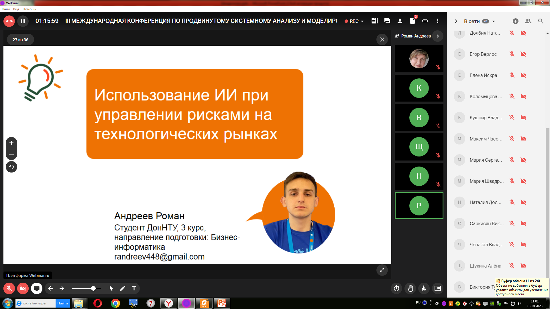Expand the REC dropdown
Viewport: 550px width, 309px height.
point(354,21)
